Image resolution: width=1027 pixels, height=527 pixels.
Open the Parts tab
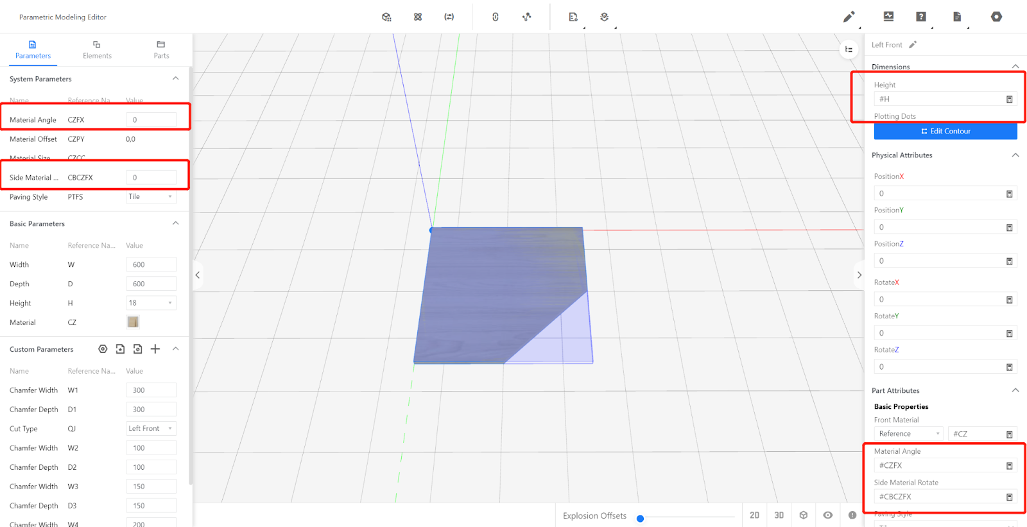pyautogui.click(x=161, y=49)
